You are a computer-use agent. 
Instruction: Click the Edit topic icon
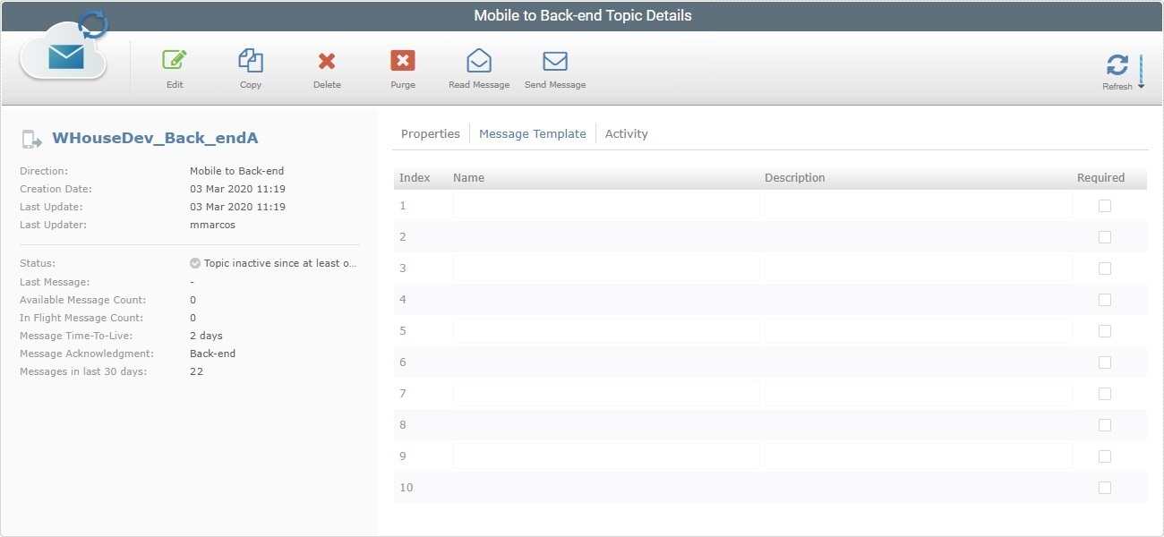coord(174,61)
